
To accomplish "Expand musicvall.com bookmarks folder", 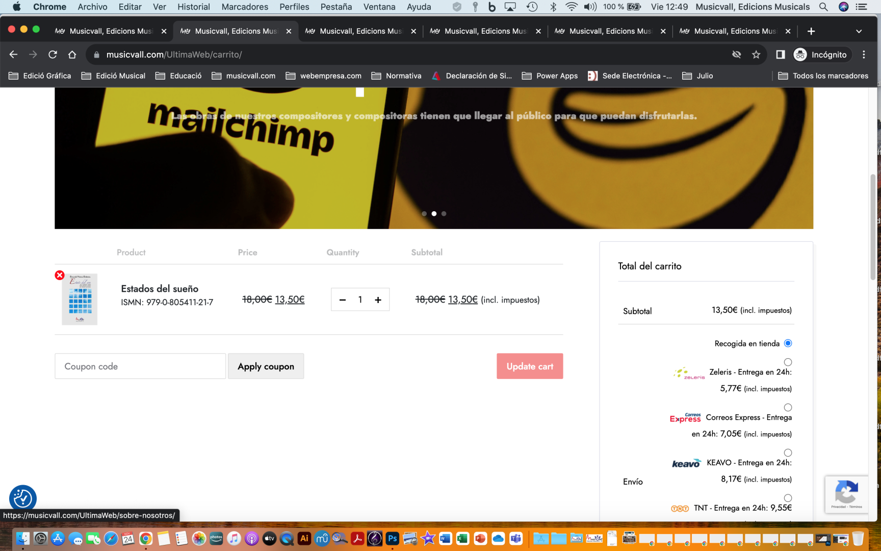I will click(x=244, y=76).
